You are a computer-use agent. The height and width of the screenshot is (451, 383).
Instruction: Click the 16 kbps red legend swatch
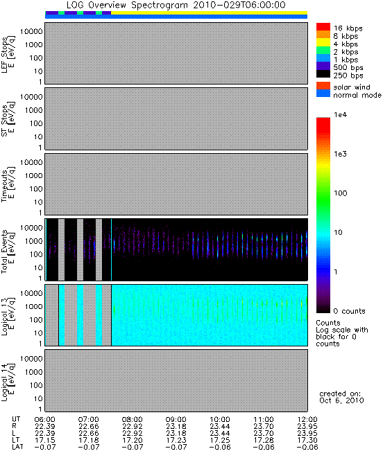323,27
